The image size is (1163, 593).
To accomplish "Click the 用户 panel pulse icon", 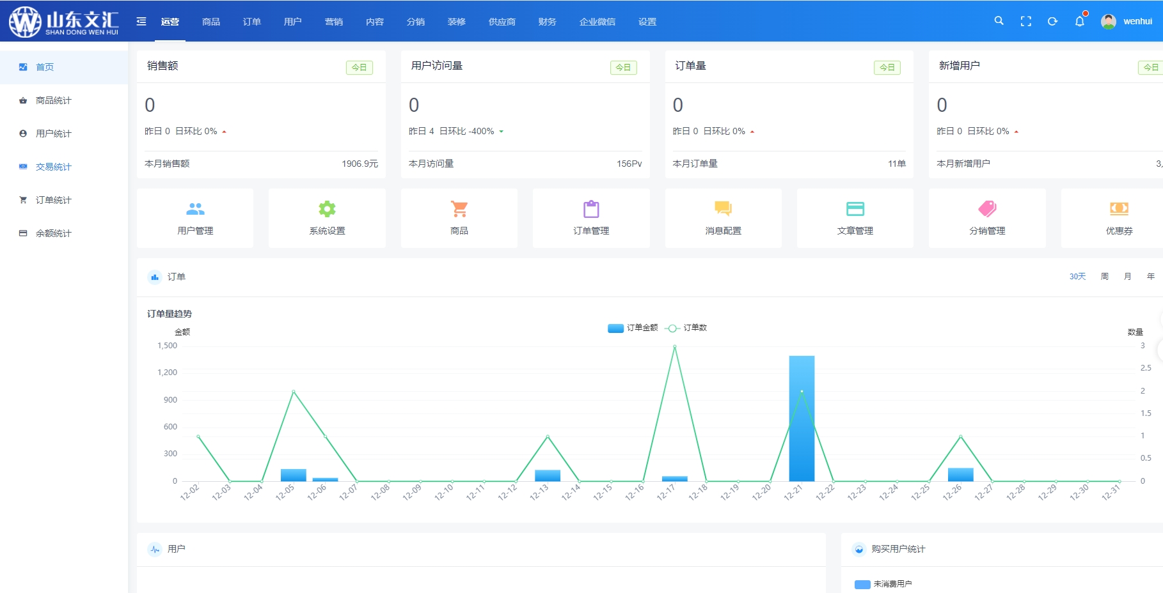I will pyautogui.click(x=155, y=549).
